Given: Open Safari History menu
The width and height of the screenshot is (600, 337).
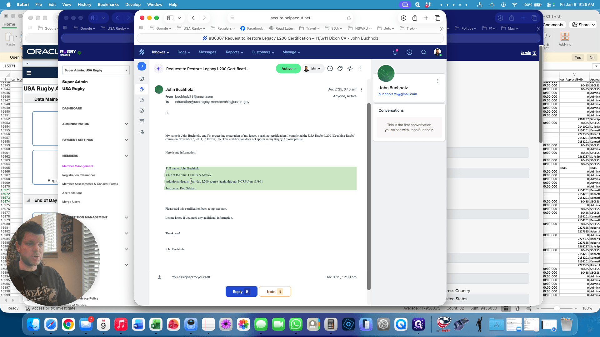Looking at the screenshot, I should [x=84, y=4].
